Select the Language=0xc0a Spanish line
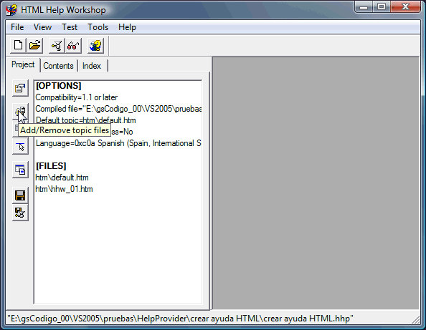 click(118, 143)
